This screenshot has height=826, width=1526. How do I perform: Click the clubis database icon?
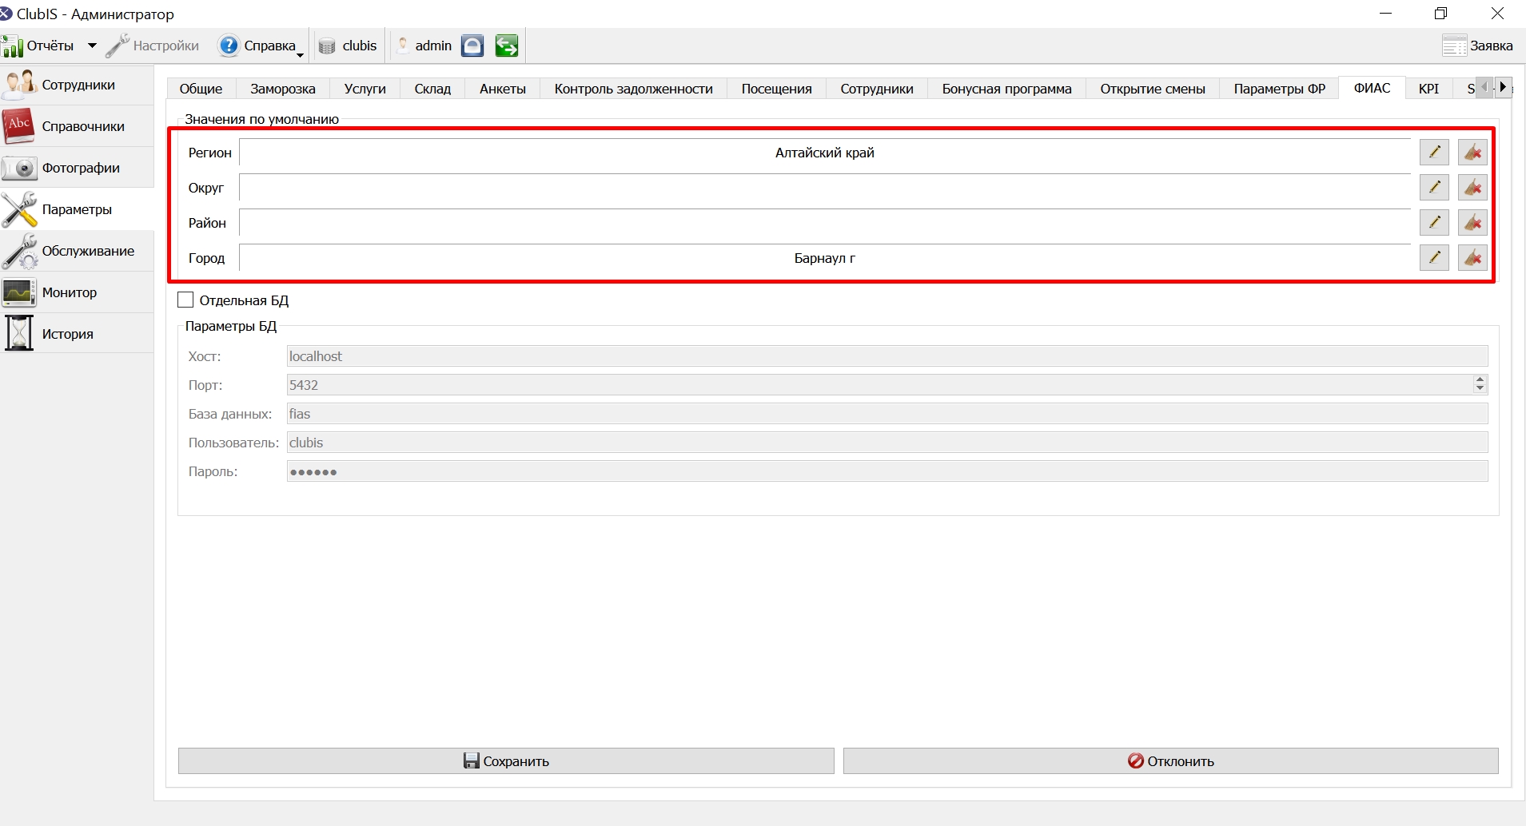click(x=327, y=46)
